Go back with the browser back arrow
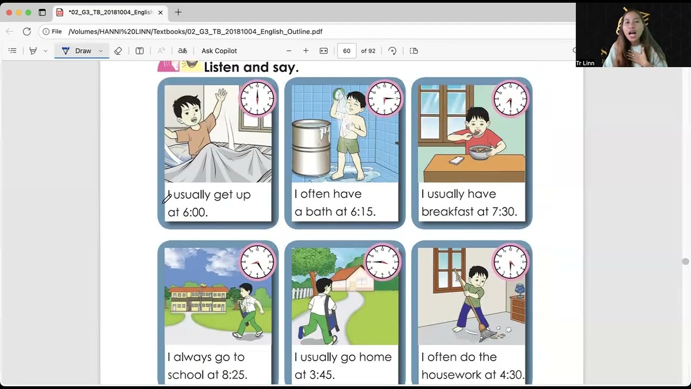 tap(9, 31)
